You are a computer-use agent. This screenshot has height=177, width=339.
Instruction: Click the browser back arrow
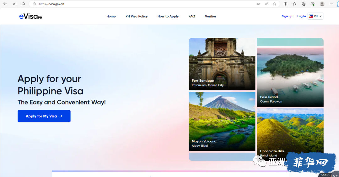tap(5, 4)
